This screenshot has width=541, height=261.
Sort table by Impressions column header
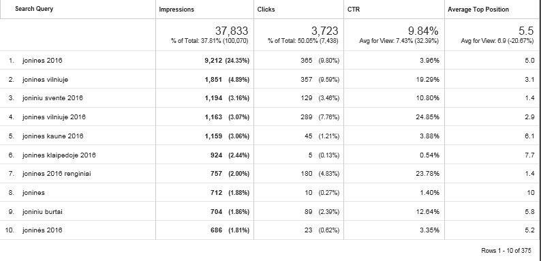click(176, 10)
